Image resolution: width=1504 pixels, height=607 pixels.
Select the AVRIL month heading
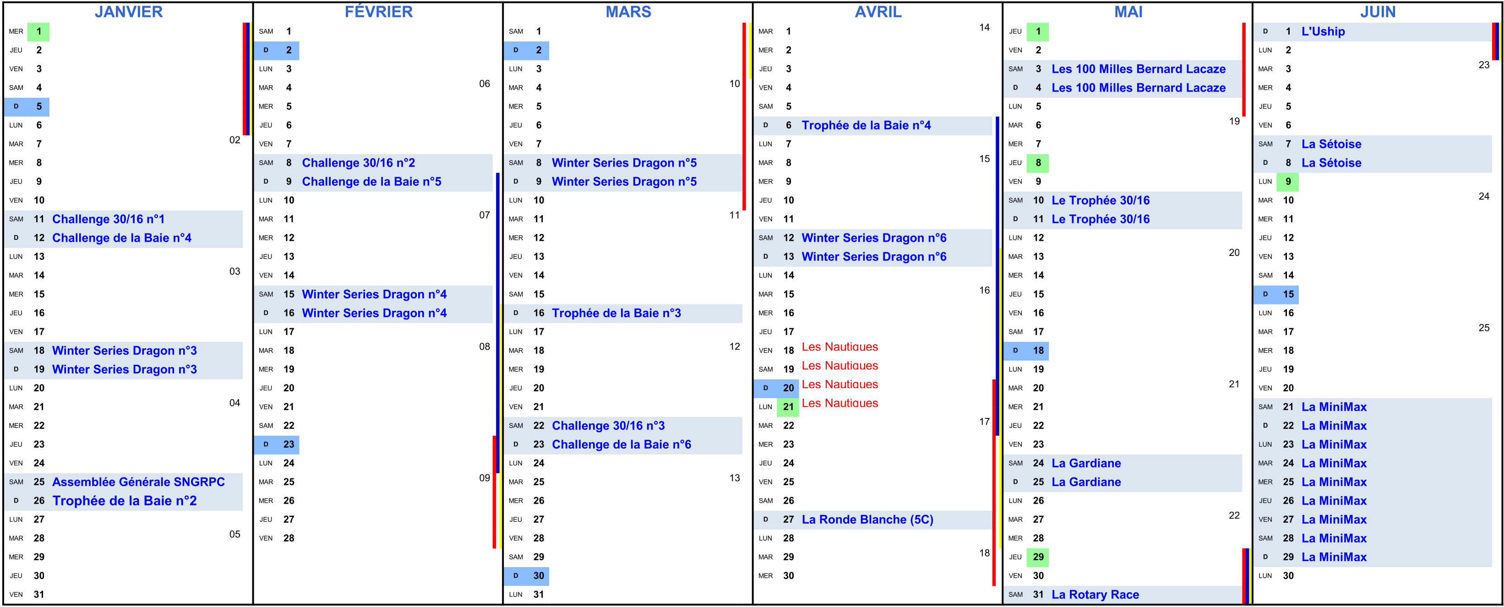click(878, 12)
